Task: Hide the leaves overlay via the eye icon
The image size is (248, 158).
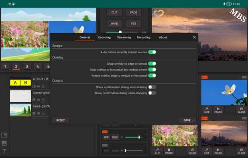Action: point(39,100)
